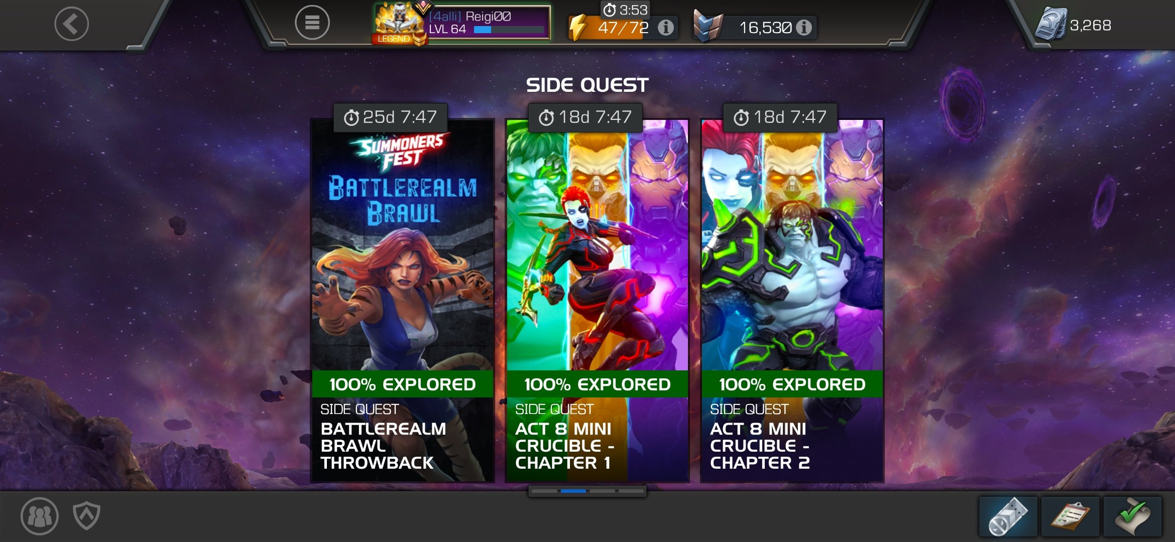Open the objectives clipboard icon
The width and height of the screenshot is (1175, 542).
pos(1070,517)
